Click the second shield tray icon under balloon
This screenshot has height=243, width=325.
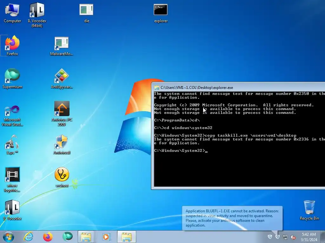[x=277, y=237]
